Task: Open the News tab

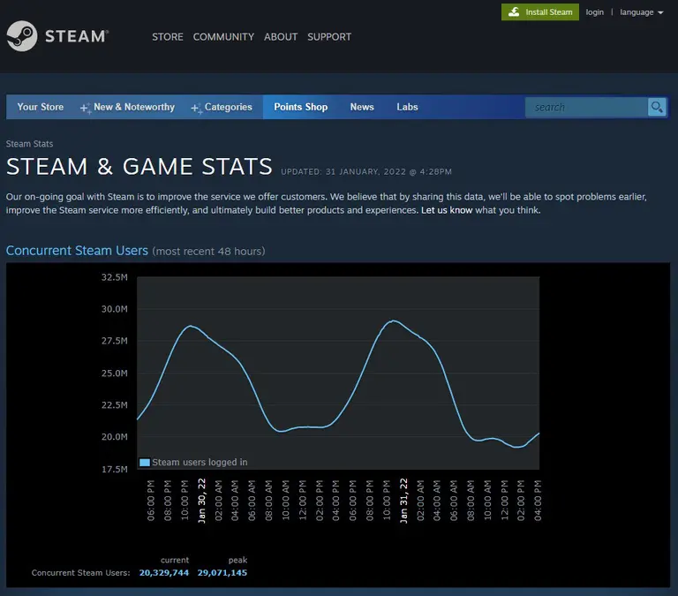Action: pos(362,107)
